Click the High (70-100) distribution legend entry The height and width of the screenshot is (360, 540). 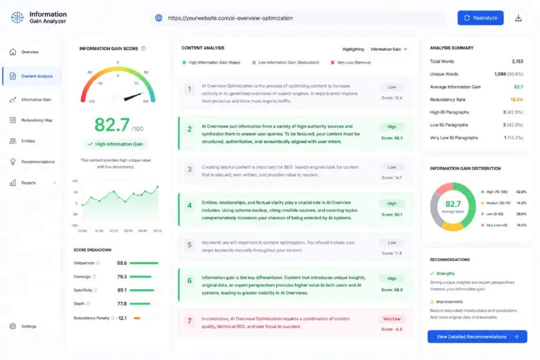(x=504, y=192)
